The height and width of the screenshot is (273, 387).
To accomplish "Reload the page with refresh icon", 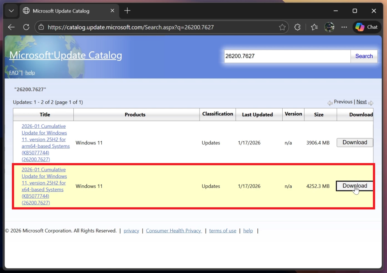I will click(x=26, y=27).
